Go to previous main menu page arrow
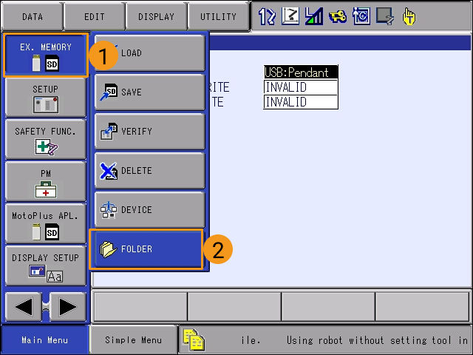The width and height of the screenshot is (473, 355). click(x=24, y=307)
